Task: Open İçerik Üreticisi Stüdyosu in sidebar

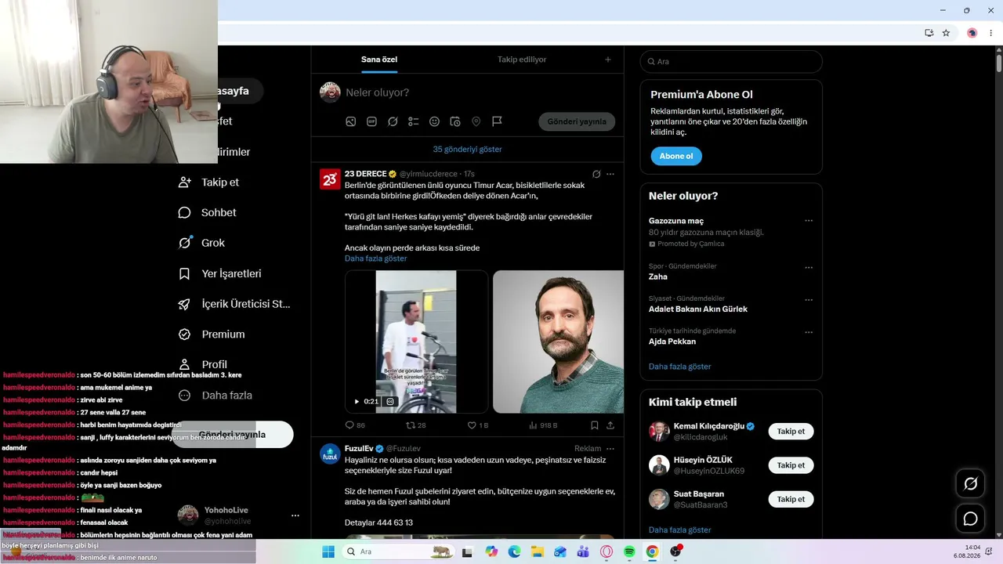Action: [x=234, y=304]
